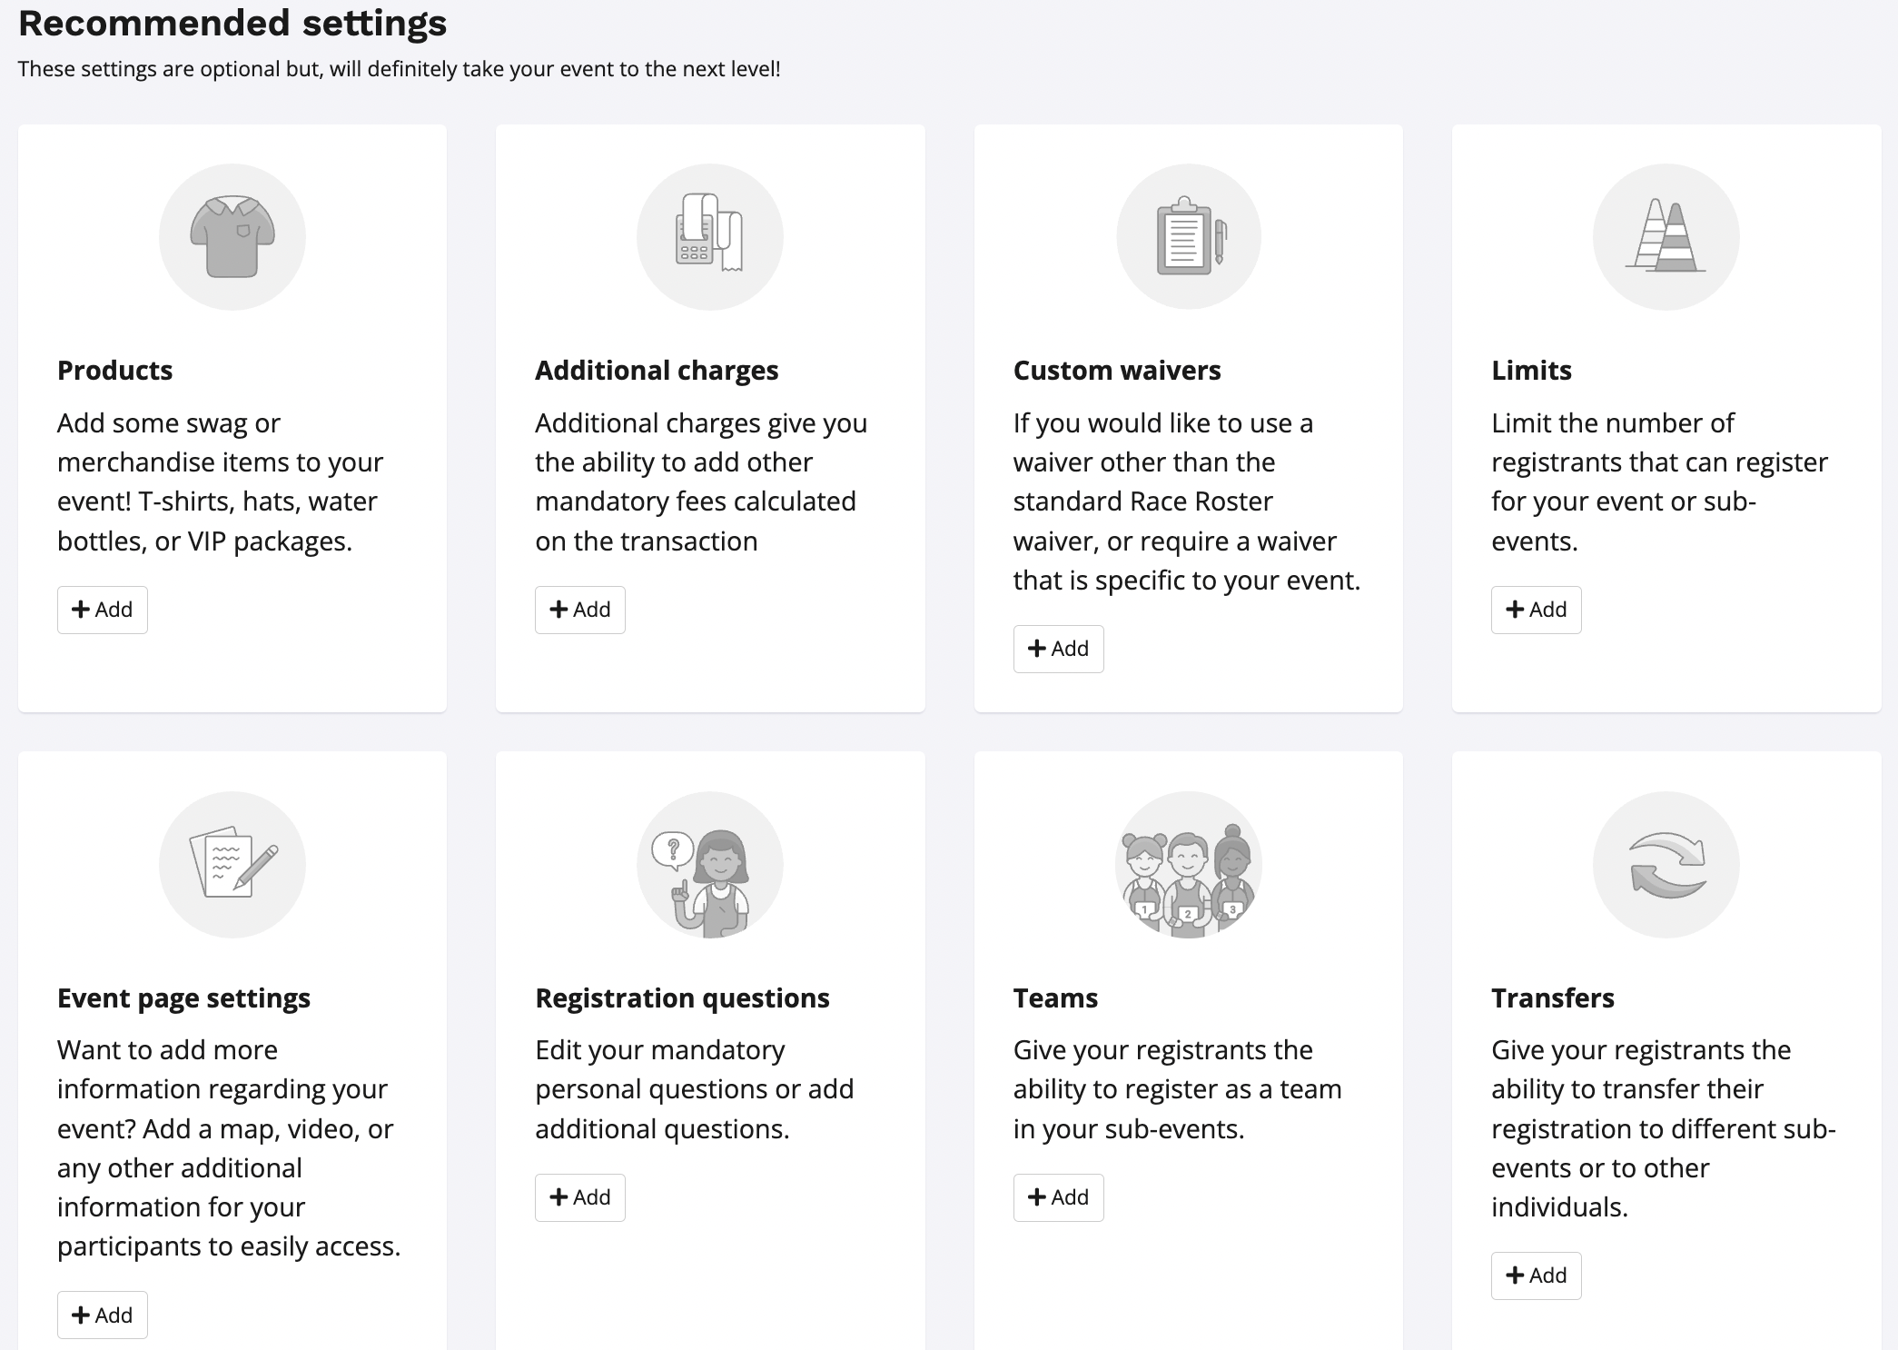Click the Registration questions person icon
The height and width of the screenshot is (1350, 1898).
(x=710, y=864)
